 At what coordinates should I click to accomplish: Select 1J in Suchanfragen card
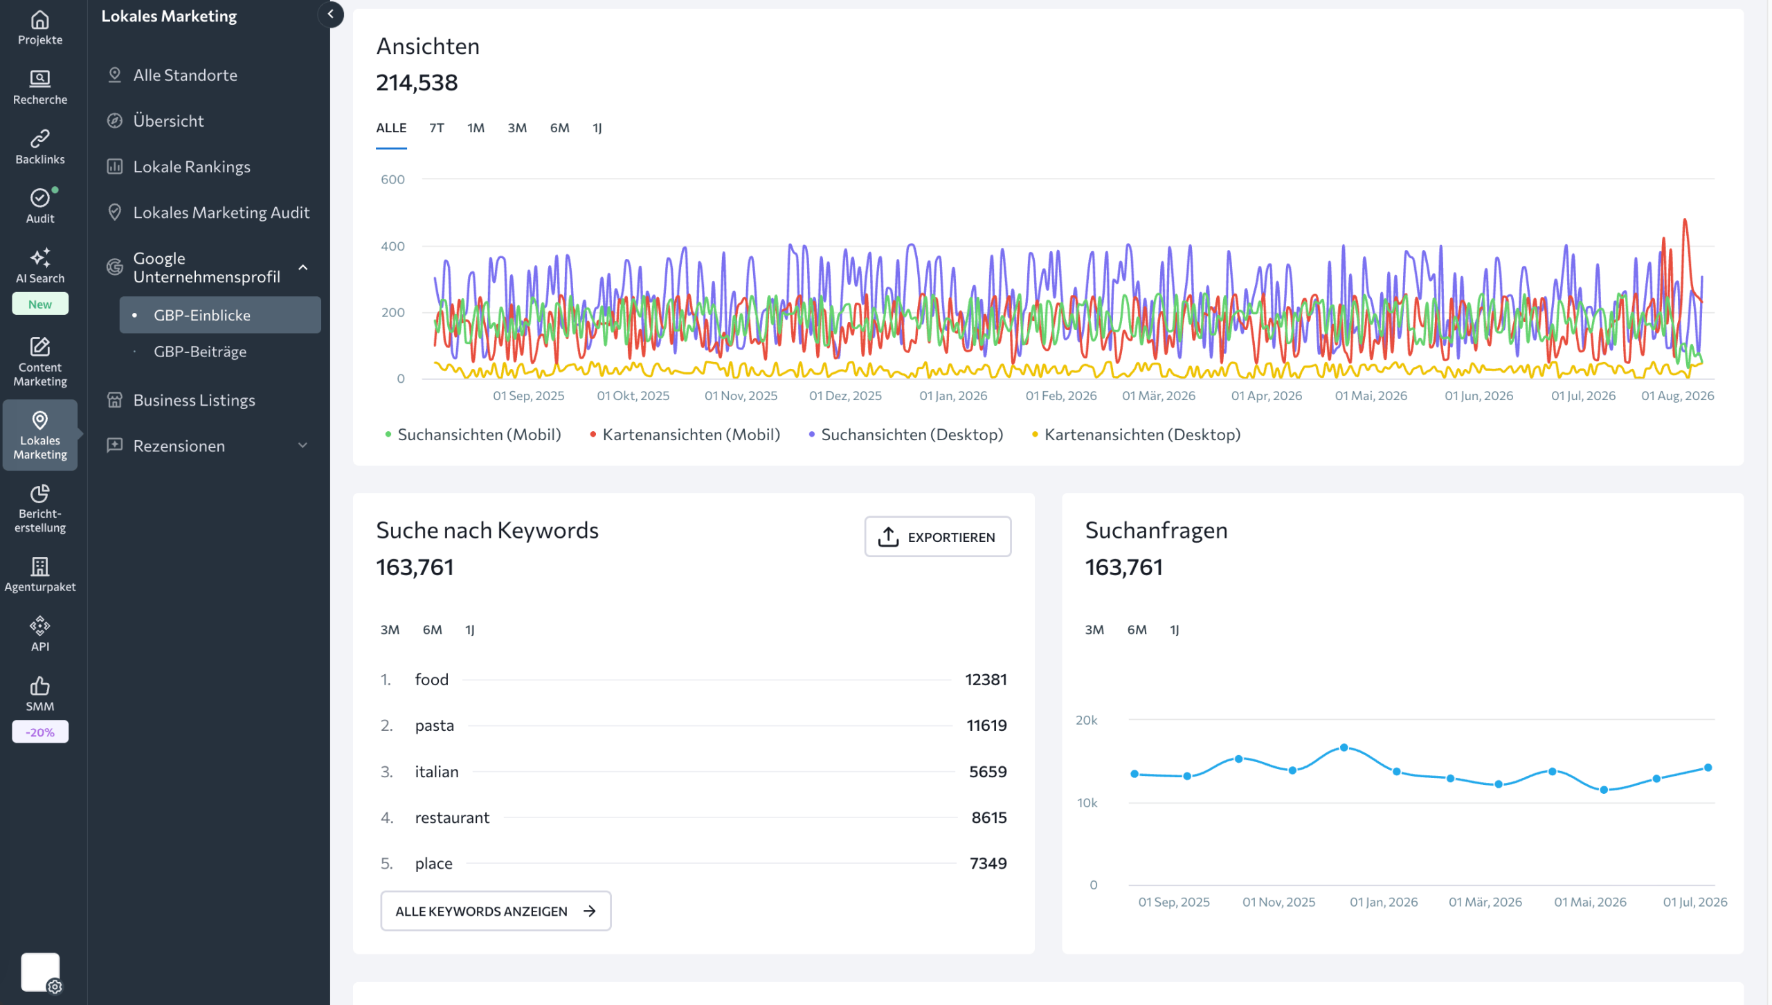coord(1175,630)
